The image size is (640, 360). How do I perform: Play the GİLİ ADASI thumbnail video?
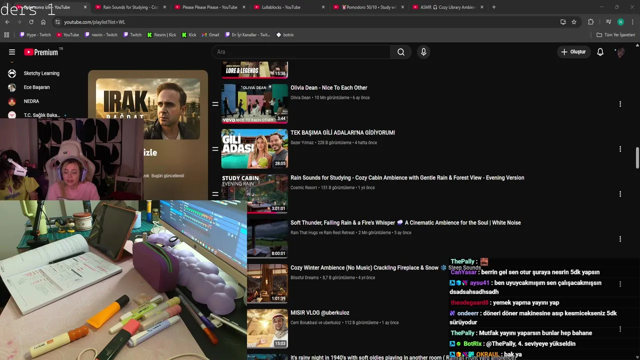click(254, 148)
